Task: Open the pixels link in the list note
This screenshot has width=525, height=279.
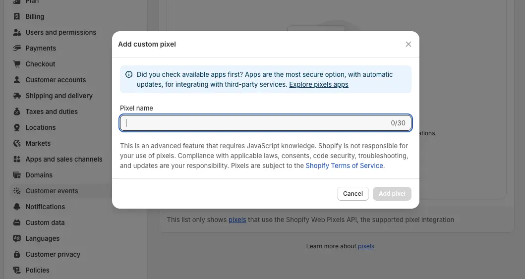Action: (x=237, y=220)
